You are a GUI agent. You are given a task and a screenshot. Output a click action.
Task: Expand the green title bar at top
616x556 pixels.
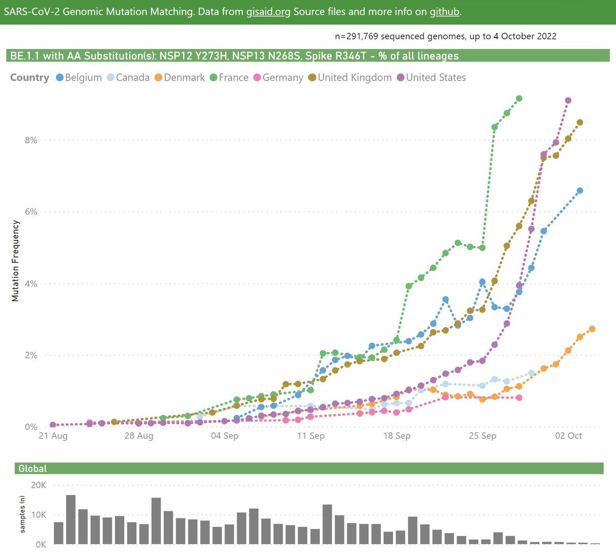[308, 11]
